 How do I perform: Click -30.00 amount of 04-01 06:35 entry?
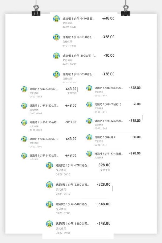(109, 55)
